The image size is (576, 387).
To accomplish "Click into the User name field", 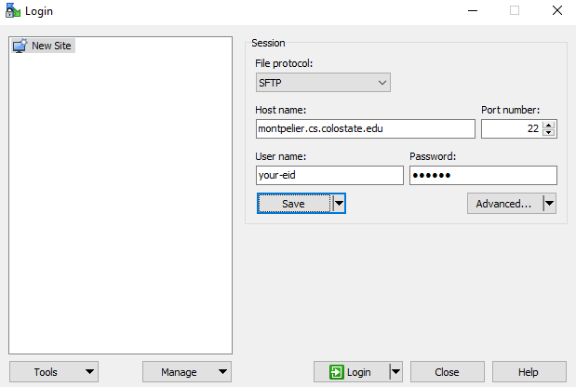I will click(x=329, y=175).
